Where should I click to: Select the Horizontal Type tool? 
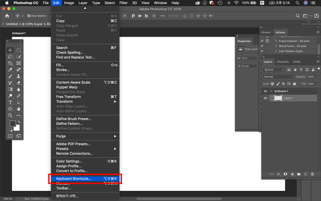click(x=10, y=102)
